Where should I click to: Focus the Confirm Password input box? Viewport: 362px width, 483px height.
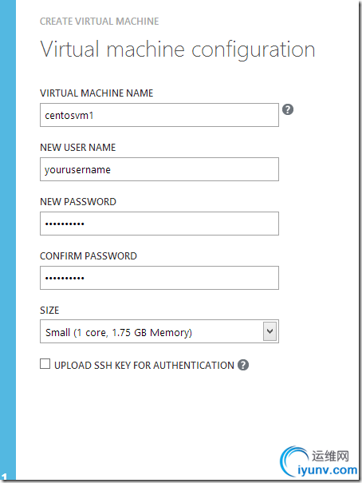point(159,278)
